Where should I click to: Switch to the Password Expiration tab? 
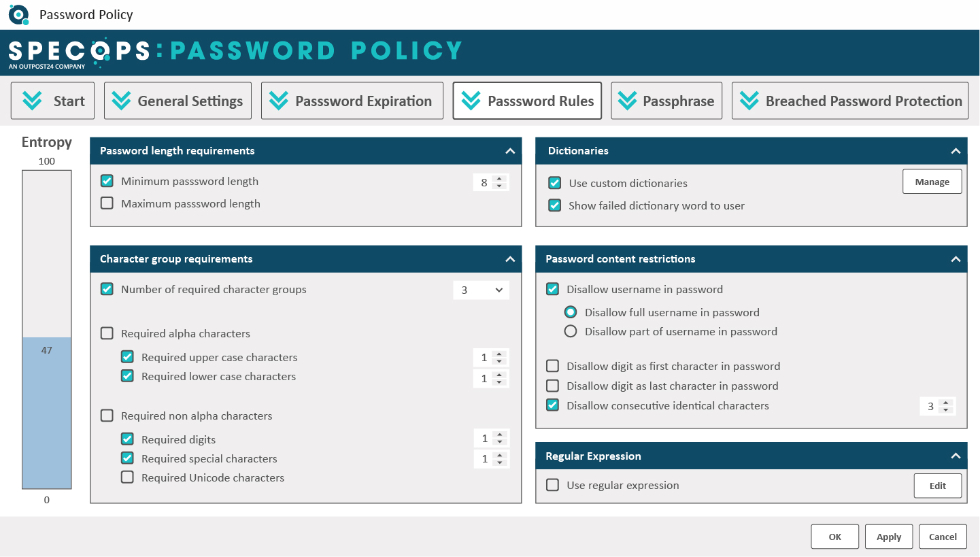352,100
